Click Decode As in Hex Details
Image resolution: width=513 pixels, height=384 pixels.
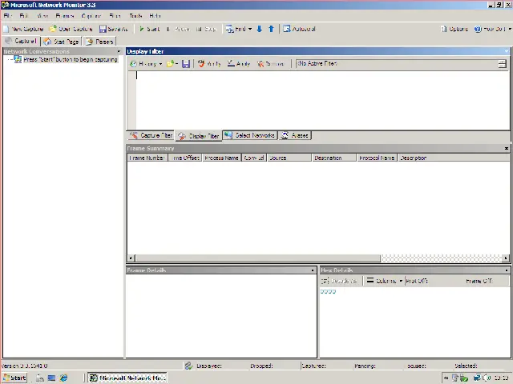[339, 281]
